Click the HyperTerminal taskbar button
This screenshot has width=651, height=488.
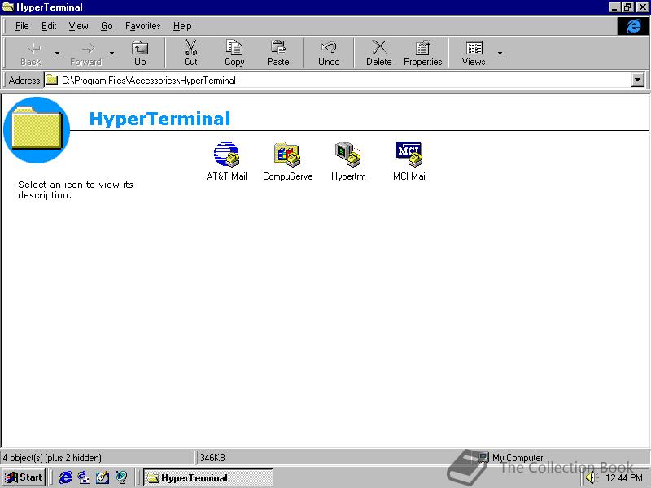(x=208, y=477)
